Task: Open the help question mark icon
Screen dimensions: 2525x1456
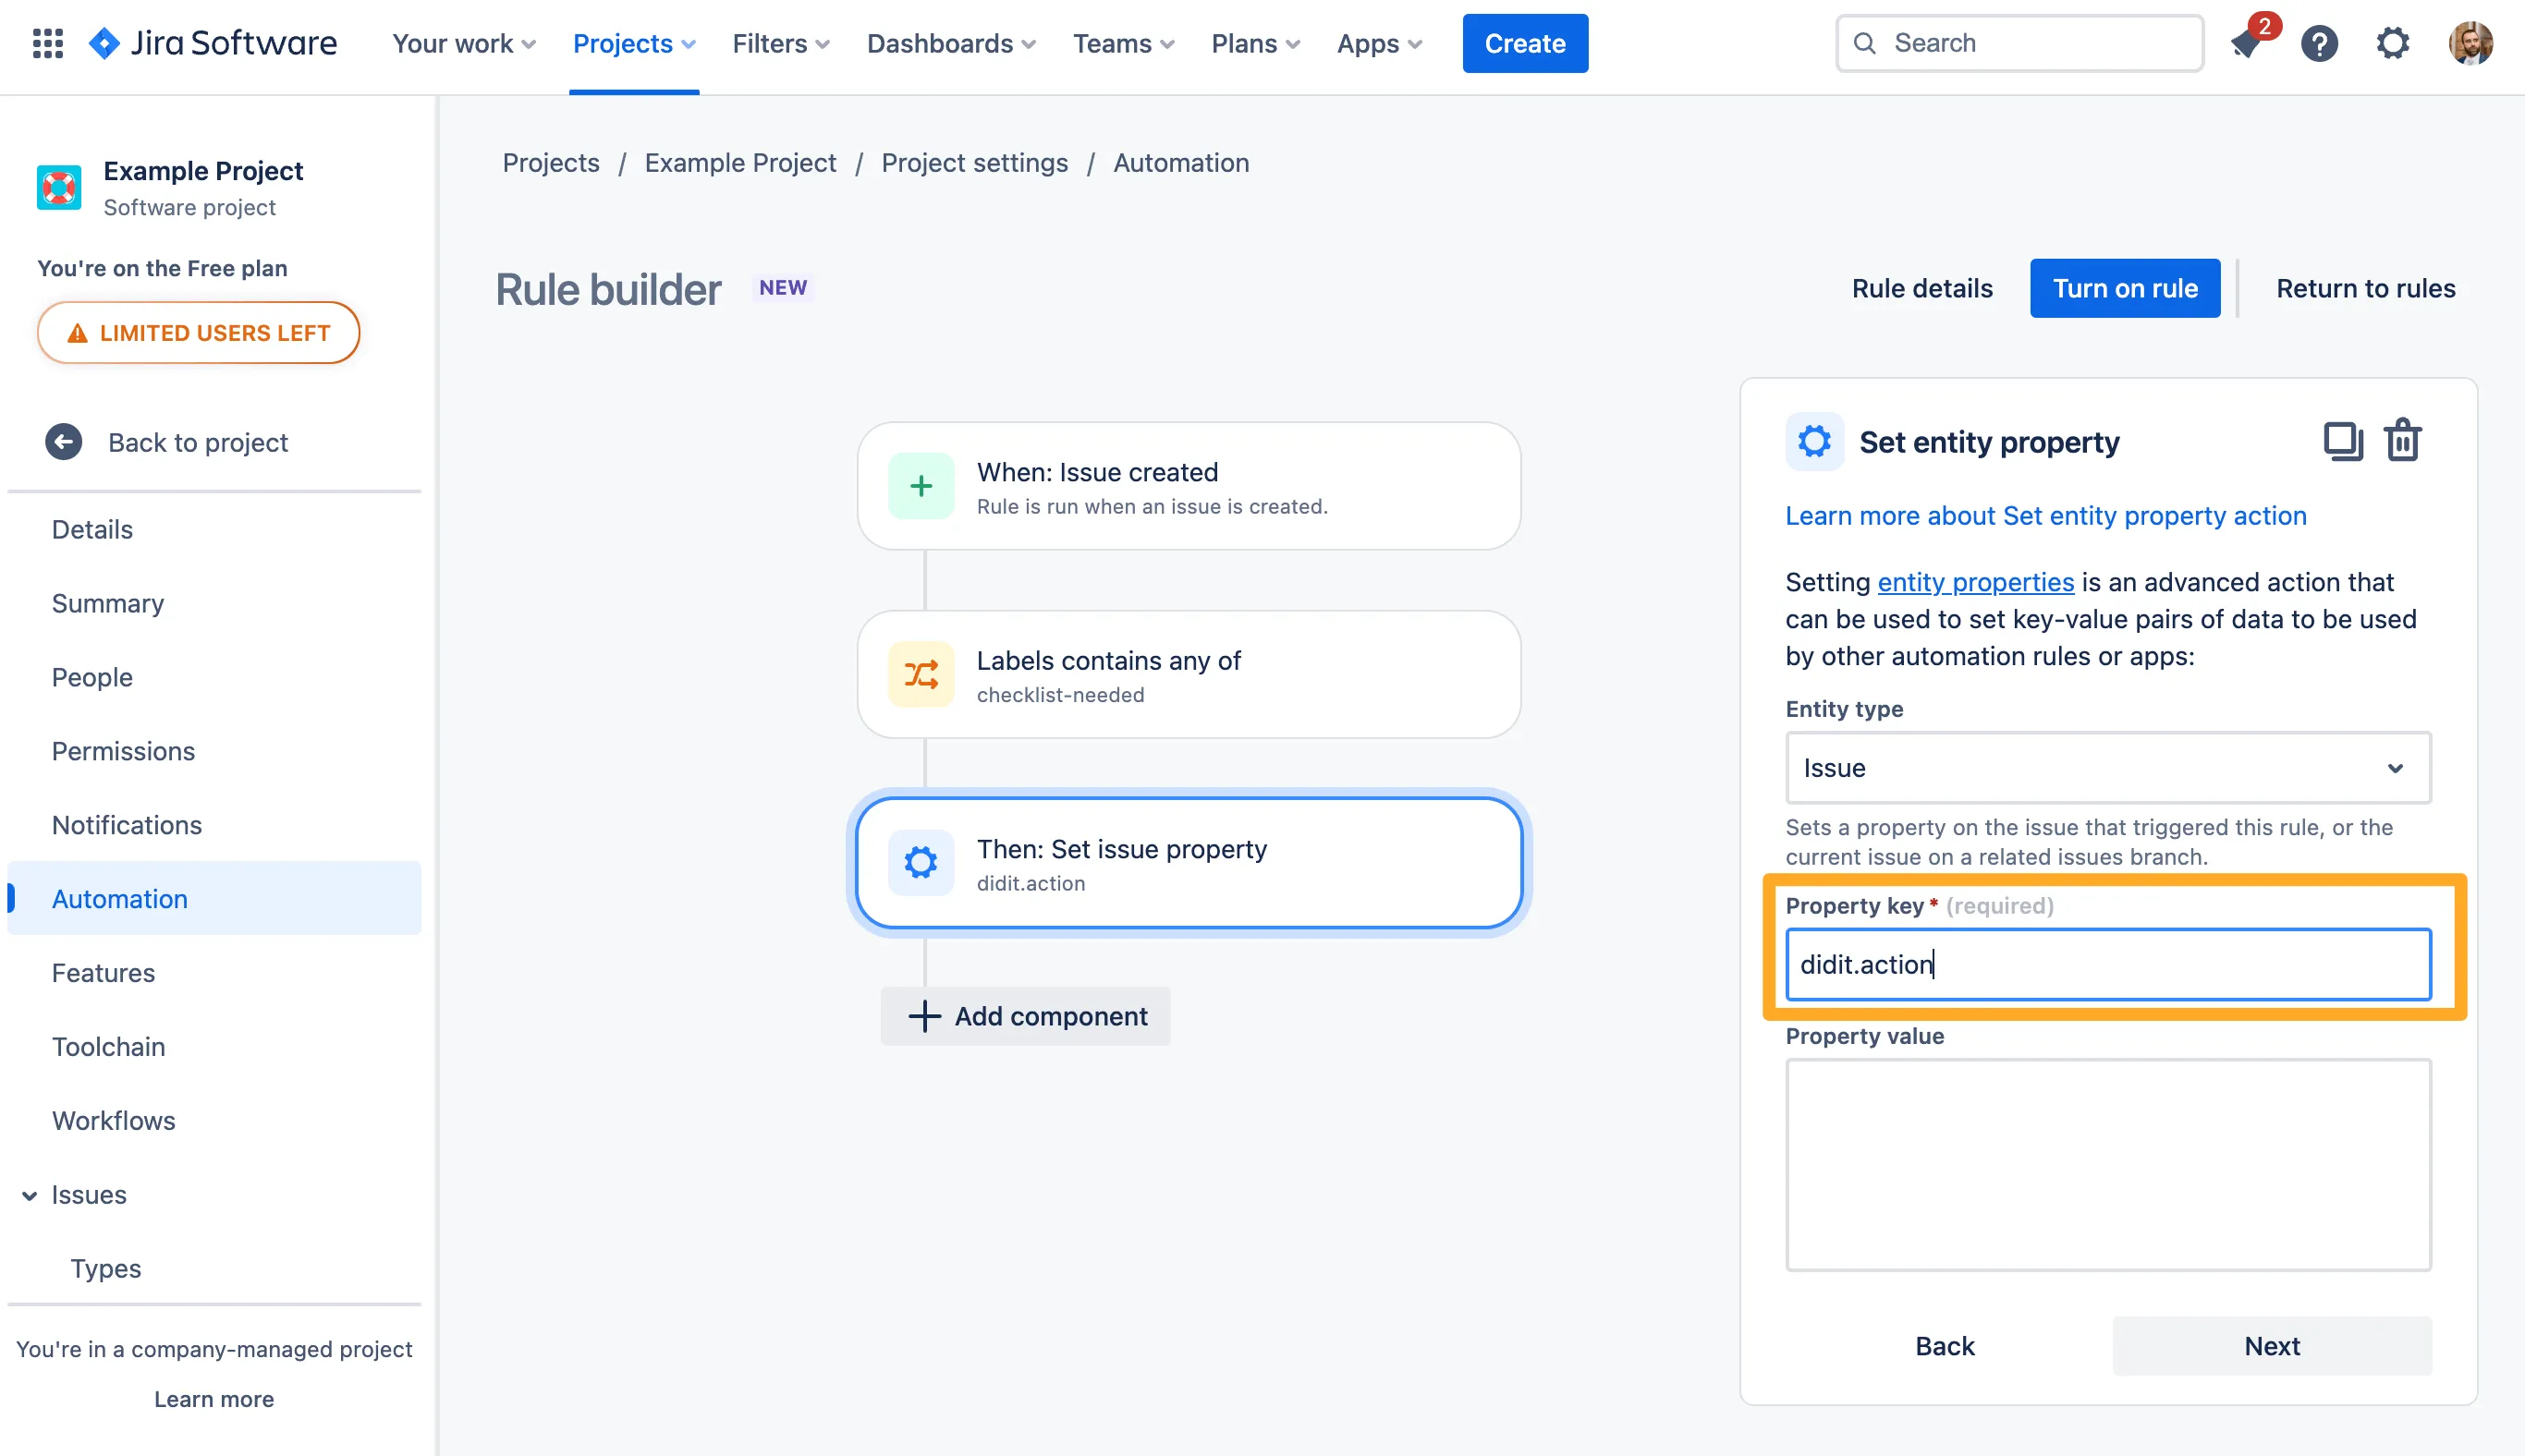Action: pyautogui.click(x=2318, y=43)
